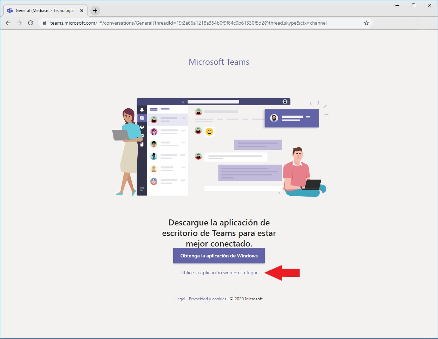Reload the Teams page
438x339 pixels.
pos(31,23)
